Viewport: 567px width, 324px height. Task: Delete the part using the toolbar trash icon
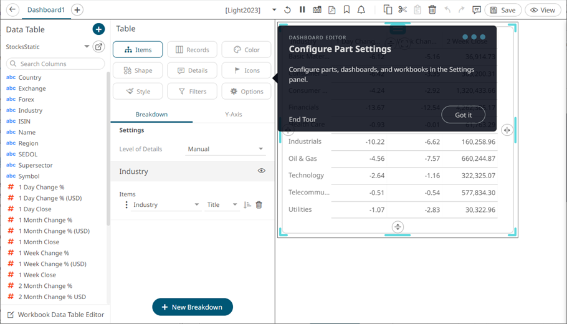[x=432, y=10]
